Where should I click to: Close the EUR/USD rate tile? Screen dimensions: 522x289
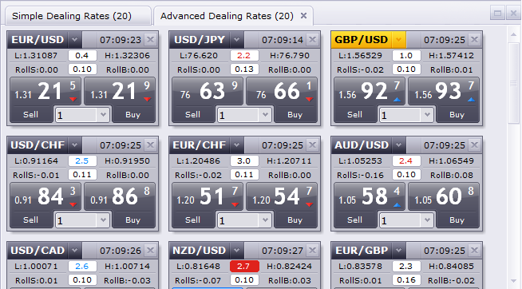151,40
